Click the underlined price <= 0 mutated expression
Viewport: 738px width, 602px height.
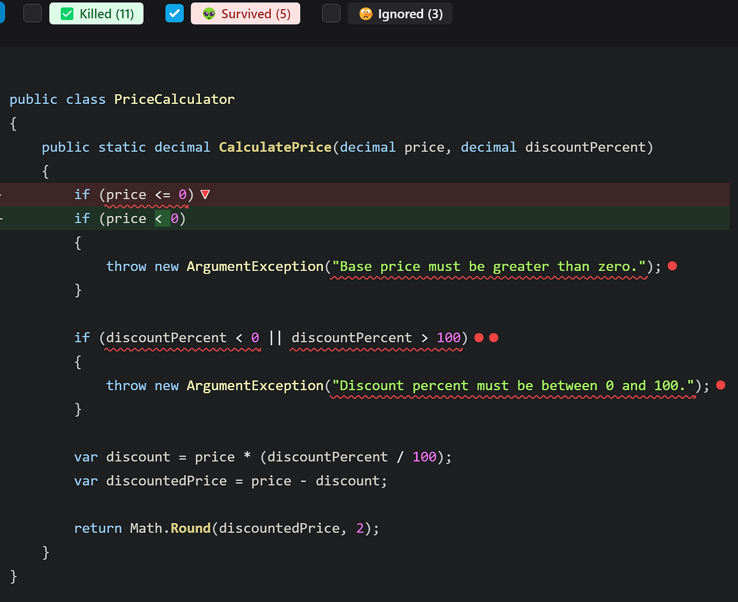[145, 194]
